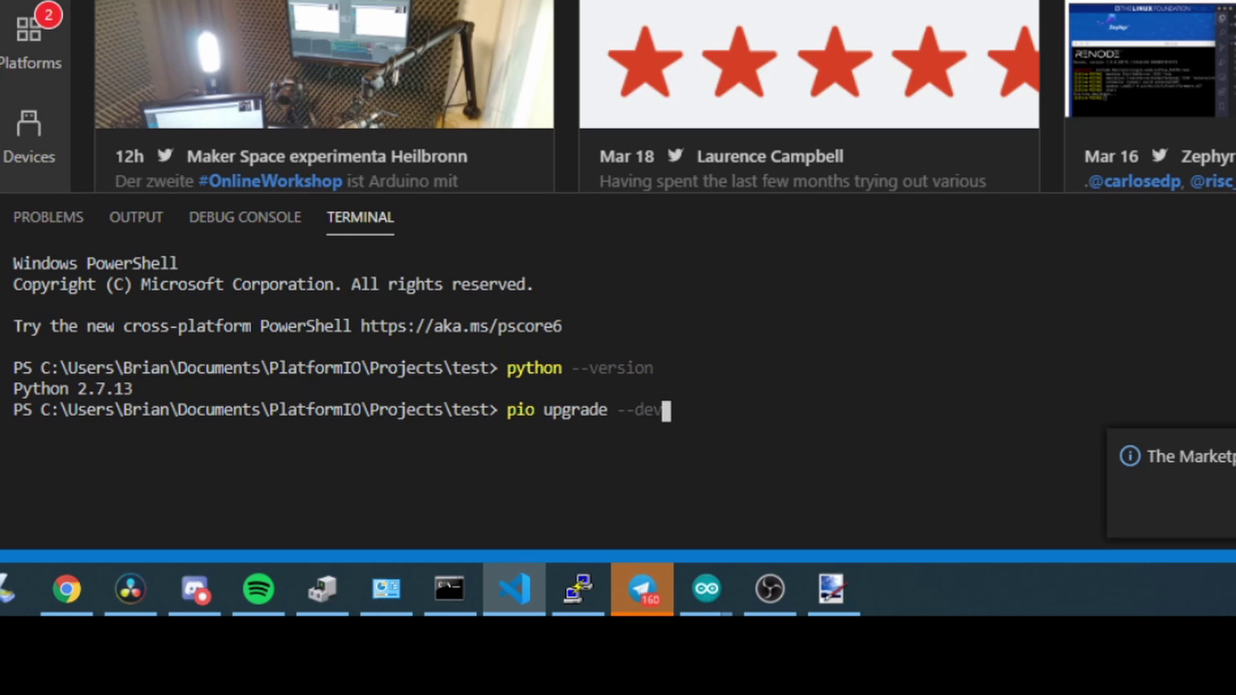Click the Google Chrome taskbar icon
The width and height of the screenshot is (1236, 695).
tap(67, 589)
